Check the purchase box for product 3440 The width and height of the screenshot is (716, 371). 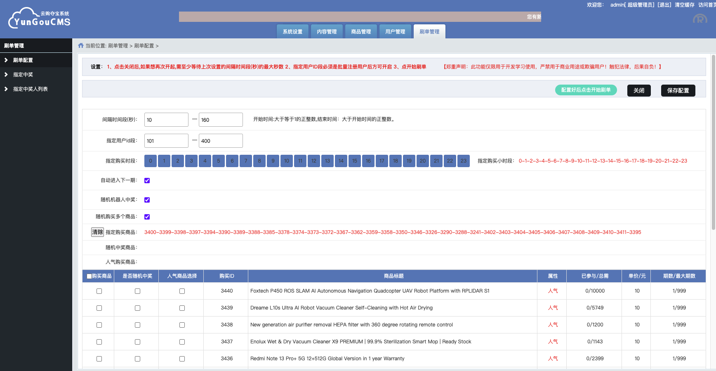(x=99, y=291)
